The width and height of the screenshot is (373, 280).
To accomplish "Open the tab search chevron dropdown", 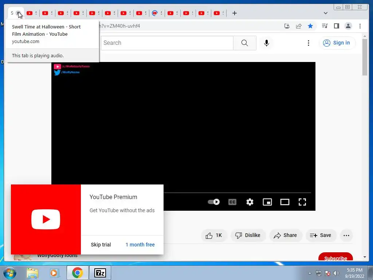I will 326,13.
